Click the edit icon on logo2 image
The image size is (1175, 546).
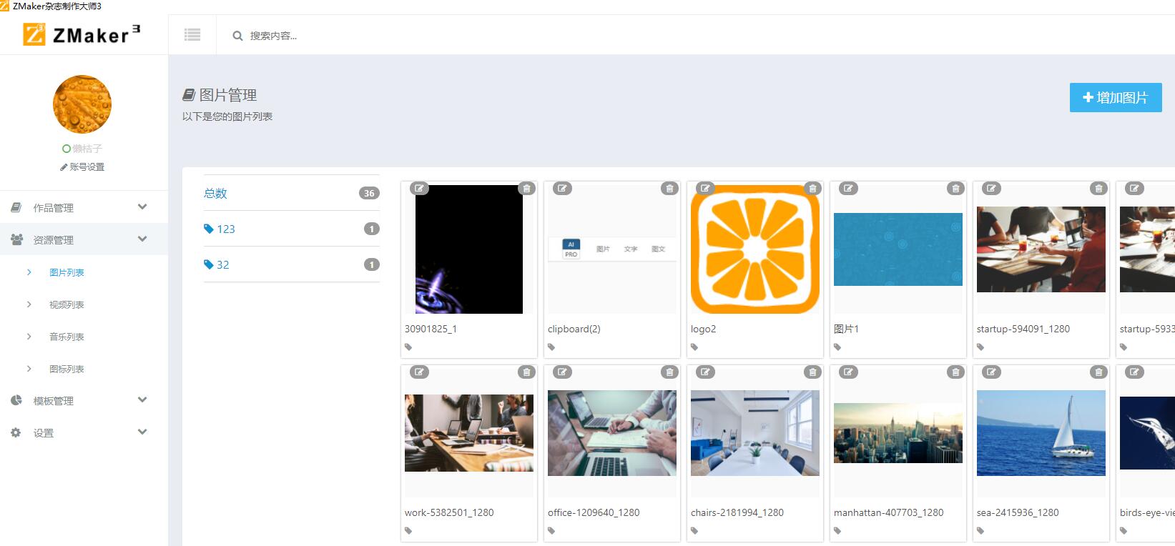pyautogui.click(x=705, y=189)
